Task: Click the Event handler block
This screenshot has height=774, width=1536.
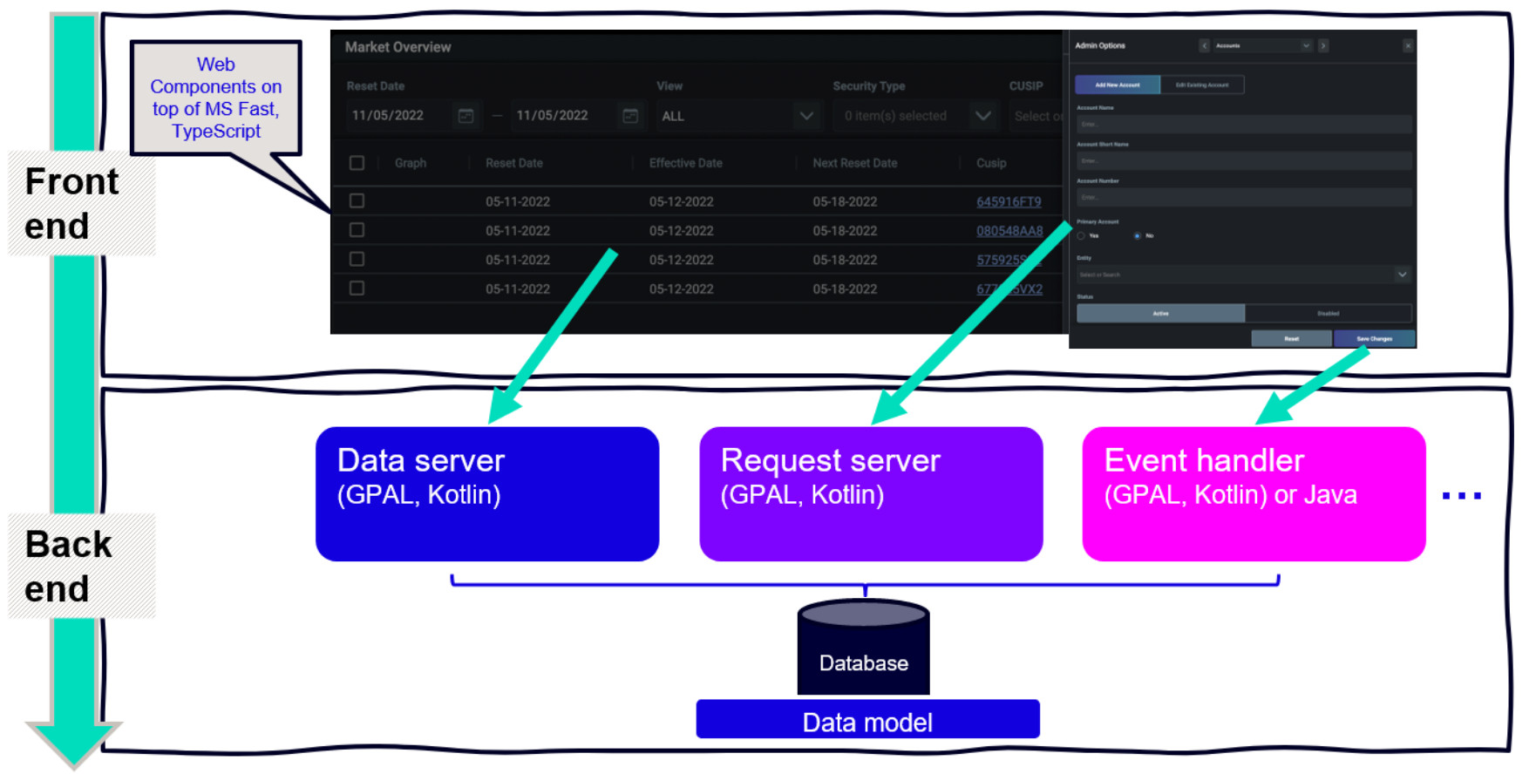Action: (x=1254, y=493)
